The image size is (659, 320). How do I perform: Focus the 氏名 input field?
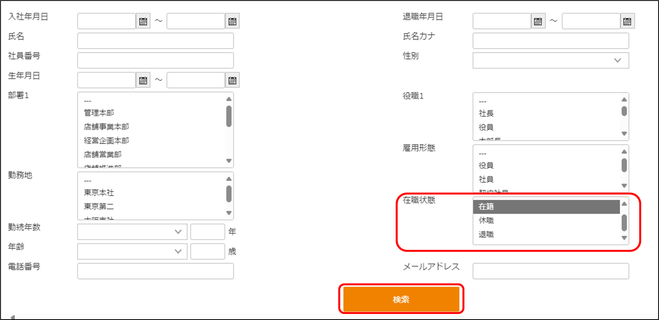point(155,41)
